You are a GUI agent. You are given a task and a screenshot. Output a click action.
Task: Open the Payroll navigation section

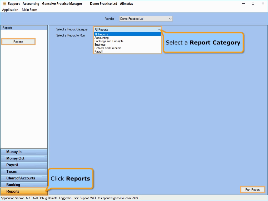(x=24, y=165)
